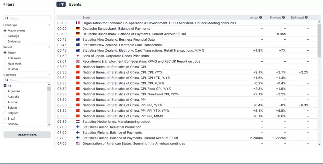The width and height of the screenshot is (323, 164).
Task: Click the Actual column header label
Action: pyautogui.click(x=254, y=17)
